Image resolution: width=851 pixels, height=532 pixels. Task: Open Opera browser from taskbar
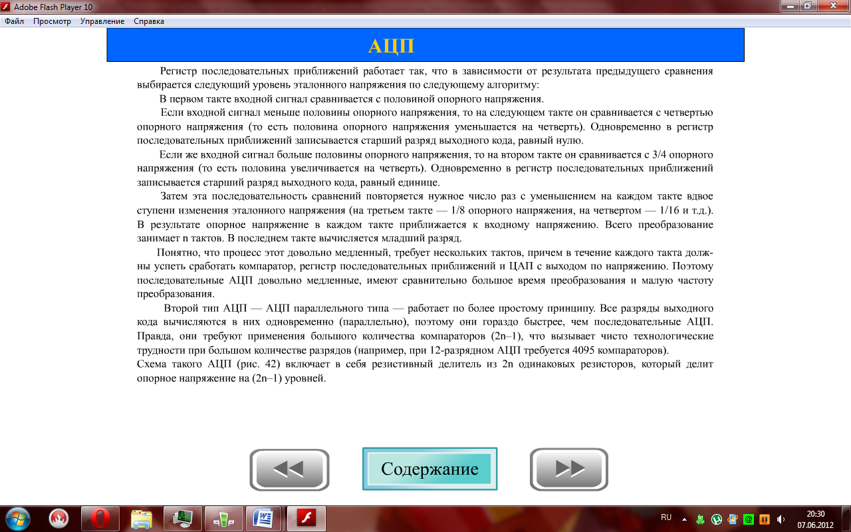(100, 519)
